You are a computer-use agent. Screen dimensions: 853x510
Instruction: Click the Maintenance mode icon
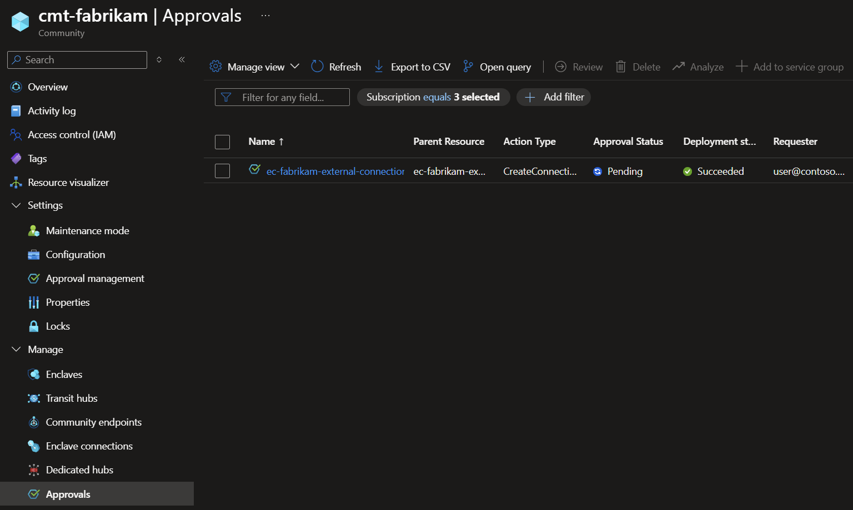click(34, 231)
